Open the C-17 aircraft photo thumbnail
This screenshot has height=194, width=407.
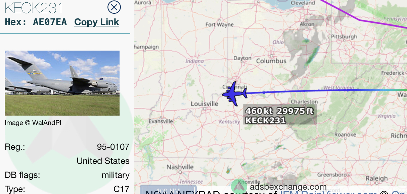(x=62, y=83)
